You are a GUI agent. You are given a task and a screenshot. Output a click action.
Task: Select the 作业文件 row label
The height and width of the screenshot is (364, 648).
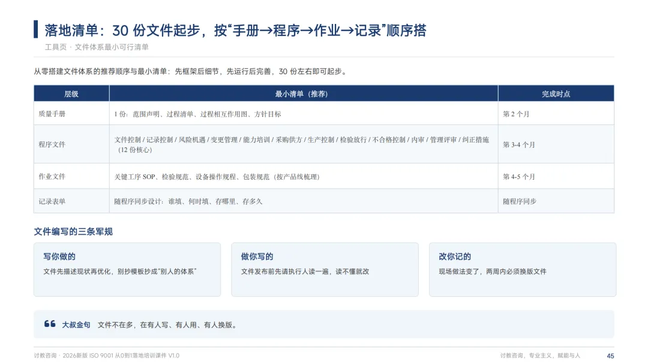pyautogui.click(x=52, y=177)
